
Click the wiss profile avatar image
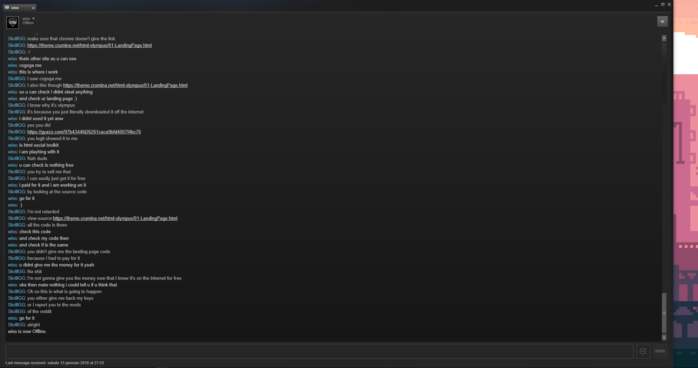tap(13, 22)
